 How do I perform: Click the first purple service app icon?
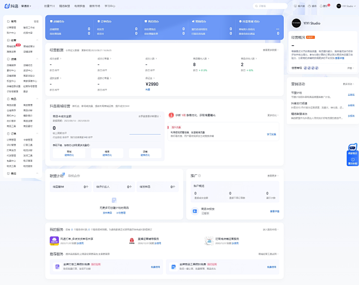pyautogui.click(x=55, y=241)
